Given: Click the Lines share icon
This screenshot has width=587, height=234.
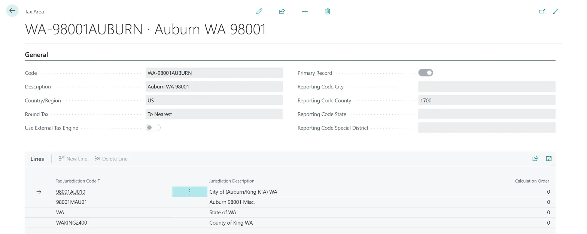Looking at the screenshot, I should 535,159.
